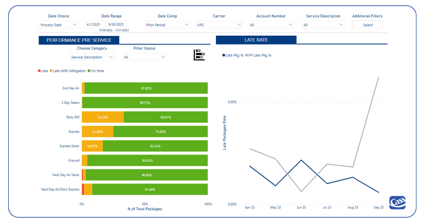
Task: Click the Additional Filters Select button
Action: click(367, 24)
